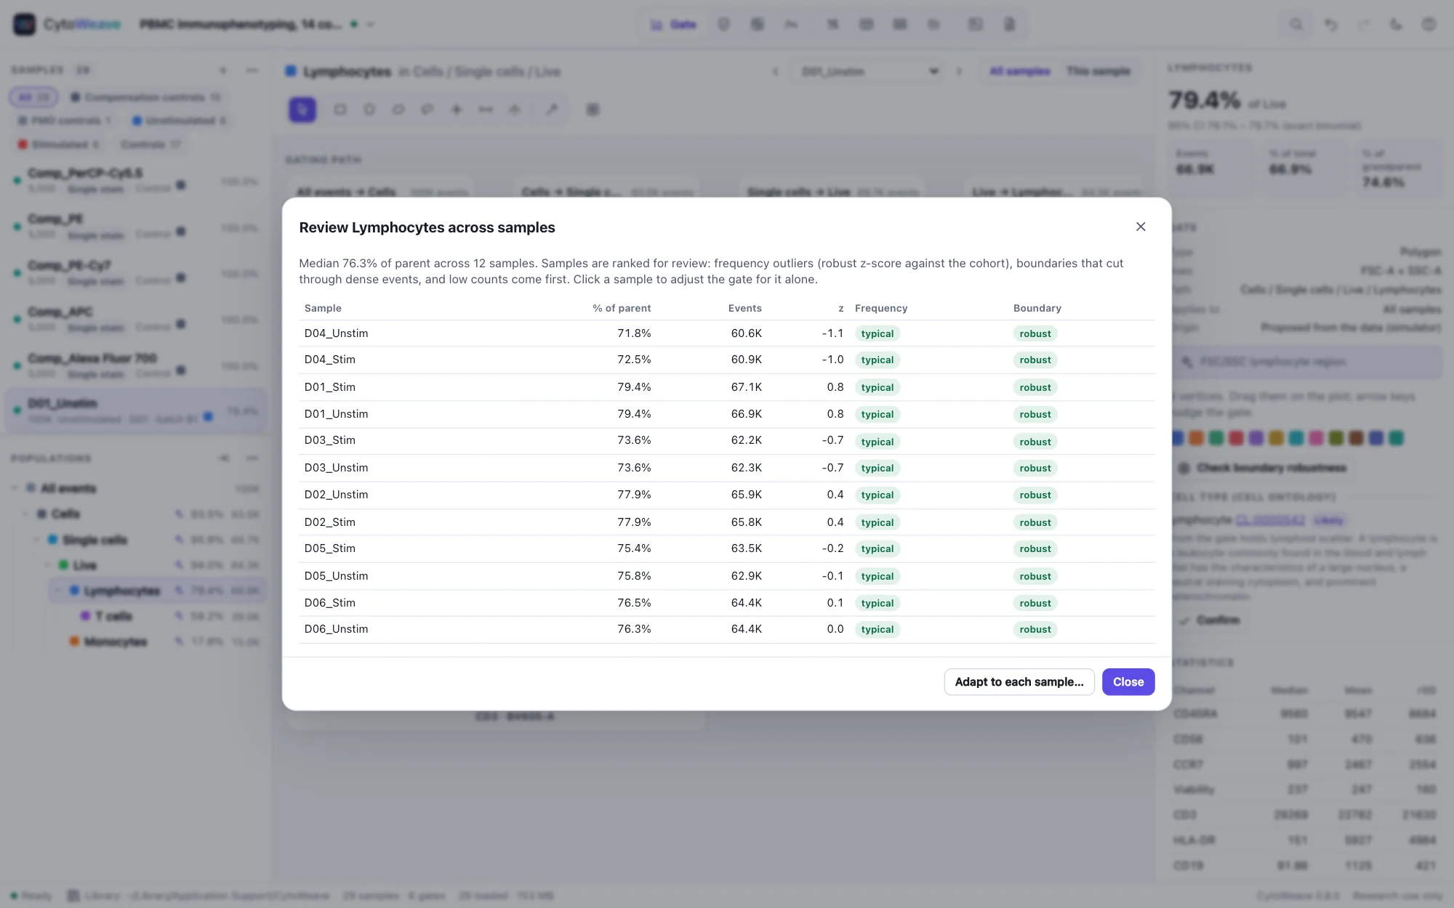Click the purple Close button
1454x908 pixels.
[x=1128, y=682]
